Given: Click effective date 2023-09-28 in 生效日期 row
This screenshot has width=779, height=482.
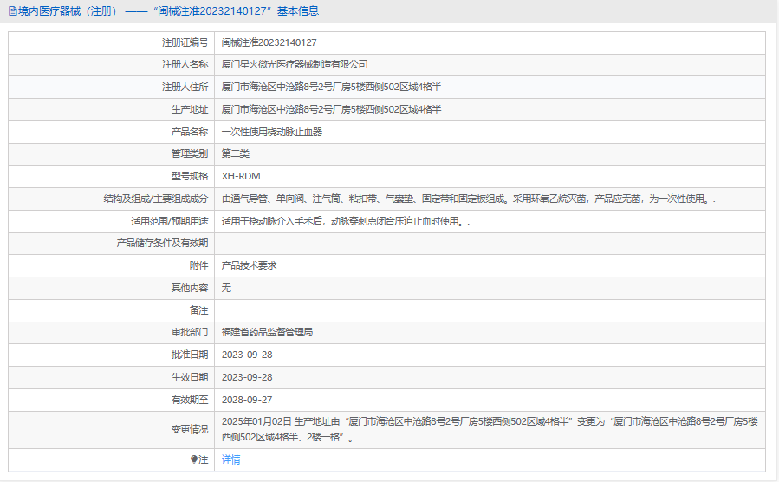Looking at the screenshot, I should click(x=247, y=377).
